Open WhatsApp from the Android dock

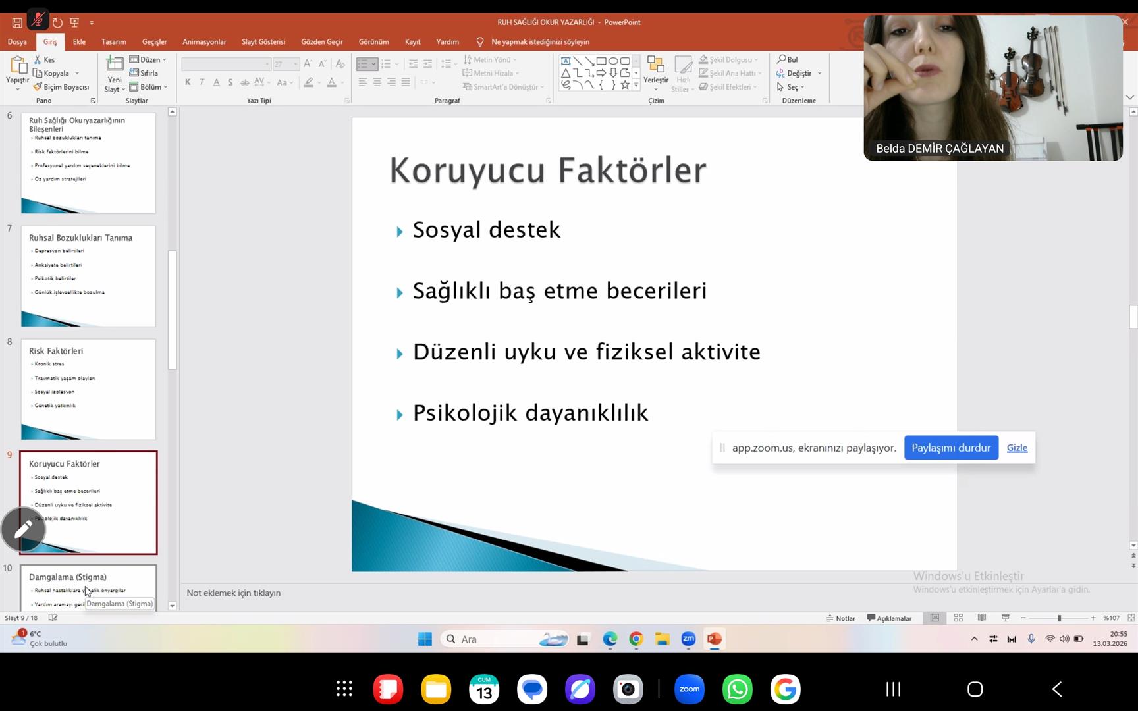click(737, 689)
